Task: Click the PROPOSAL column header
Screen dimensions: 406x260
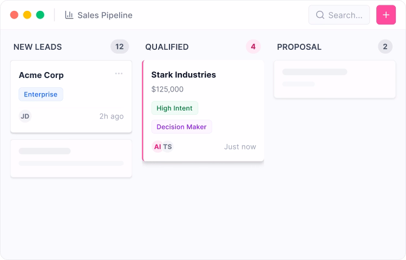Action: pos(299,47)
